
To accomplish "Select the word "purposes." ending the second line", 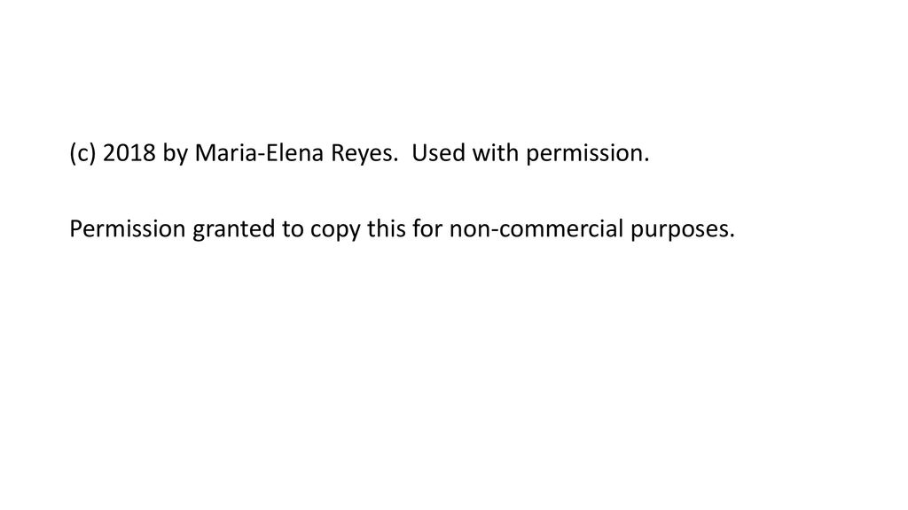I will (x=682, y=231).
